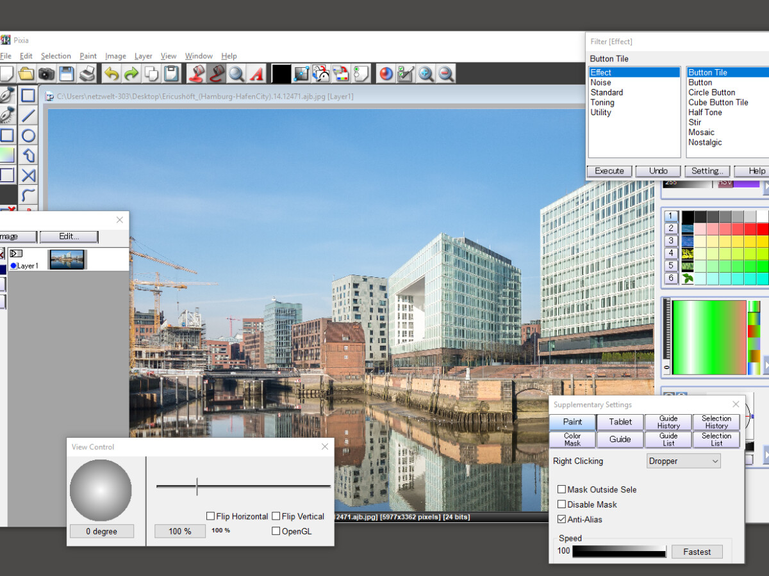Click the printer icon in toolbar

pyautogui.click(x=87, y=74)
